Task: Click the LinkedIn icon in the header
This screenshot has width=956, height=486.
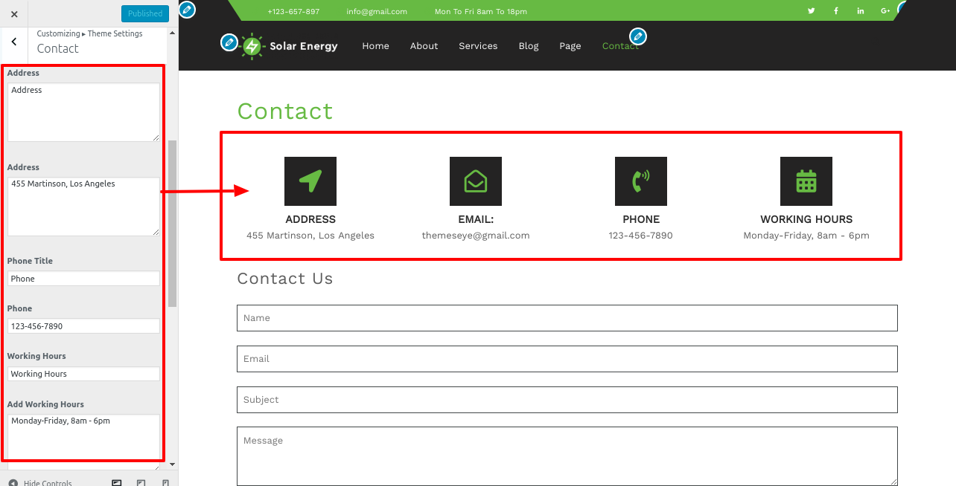Action: 861,11
